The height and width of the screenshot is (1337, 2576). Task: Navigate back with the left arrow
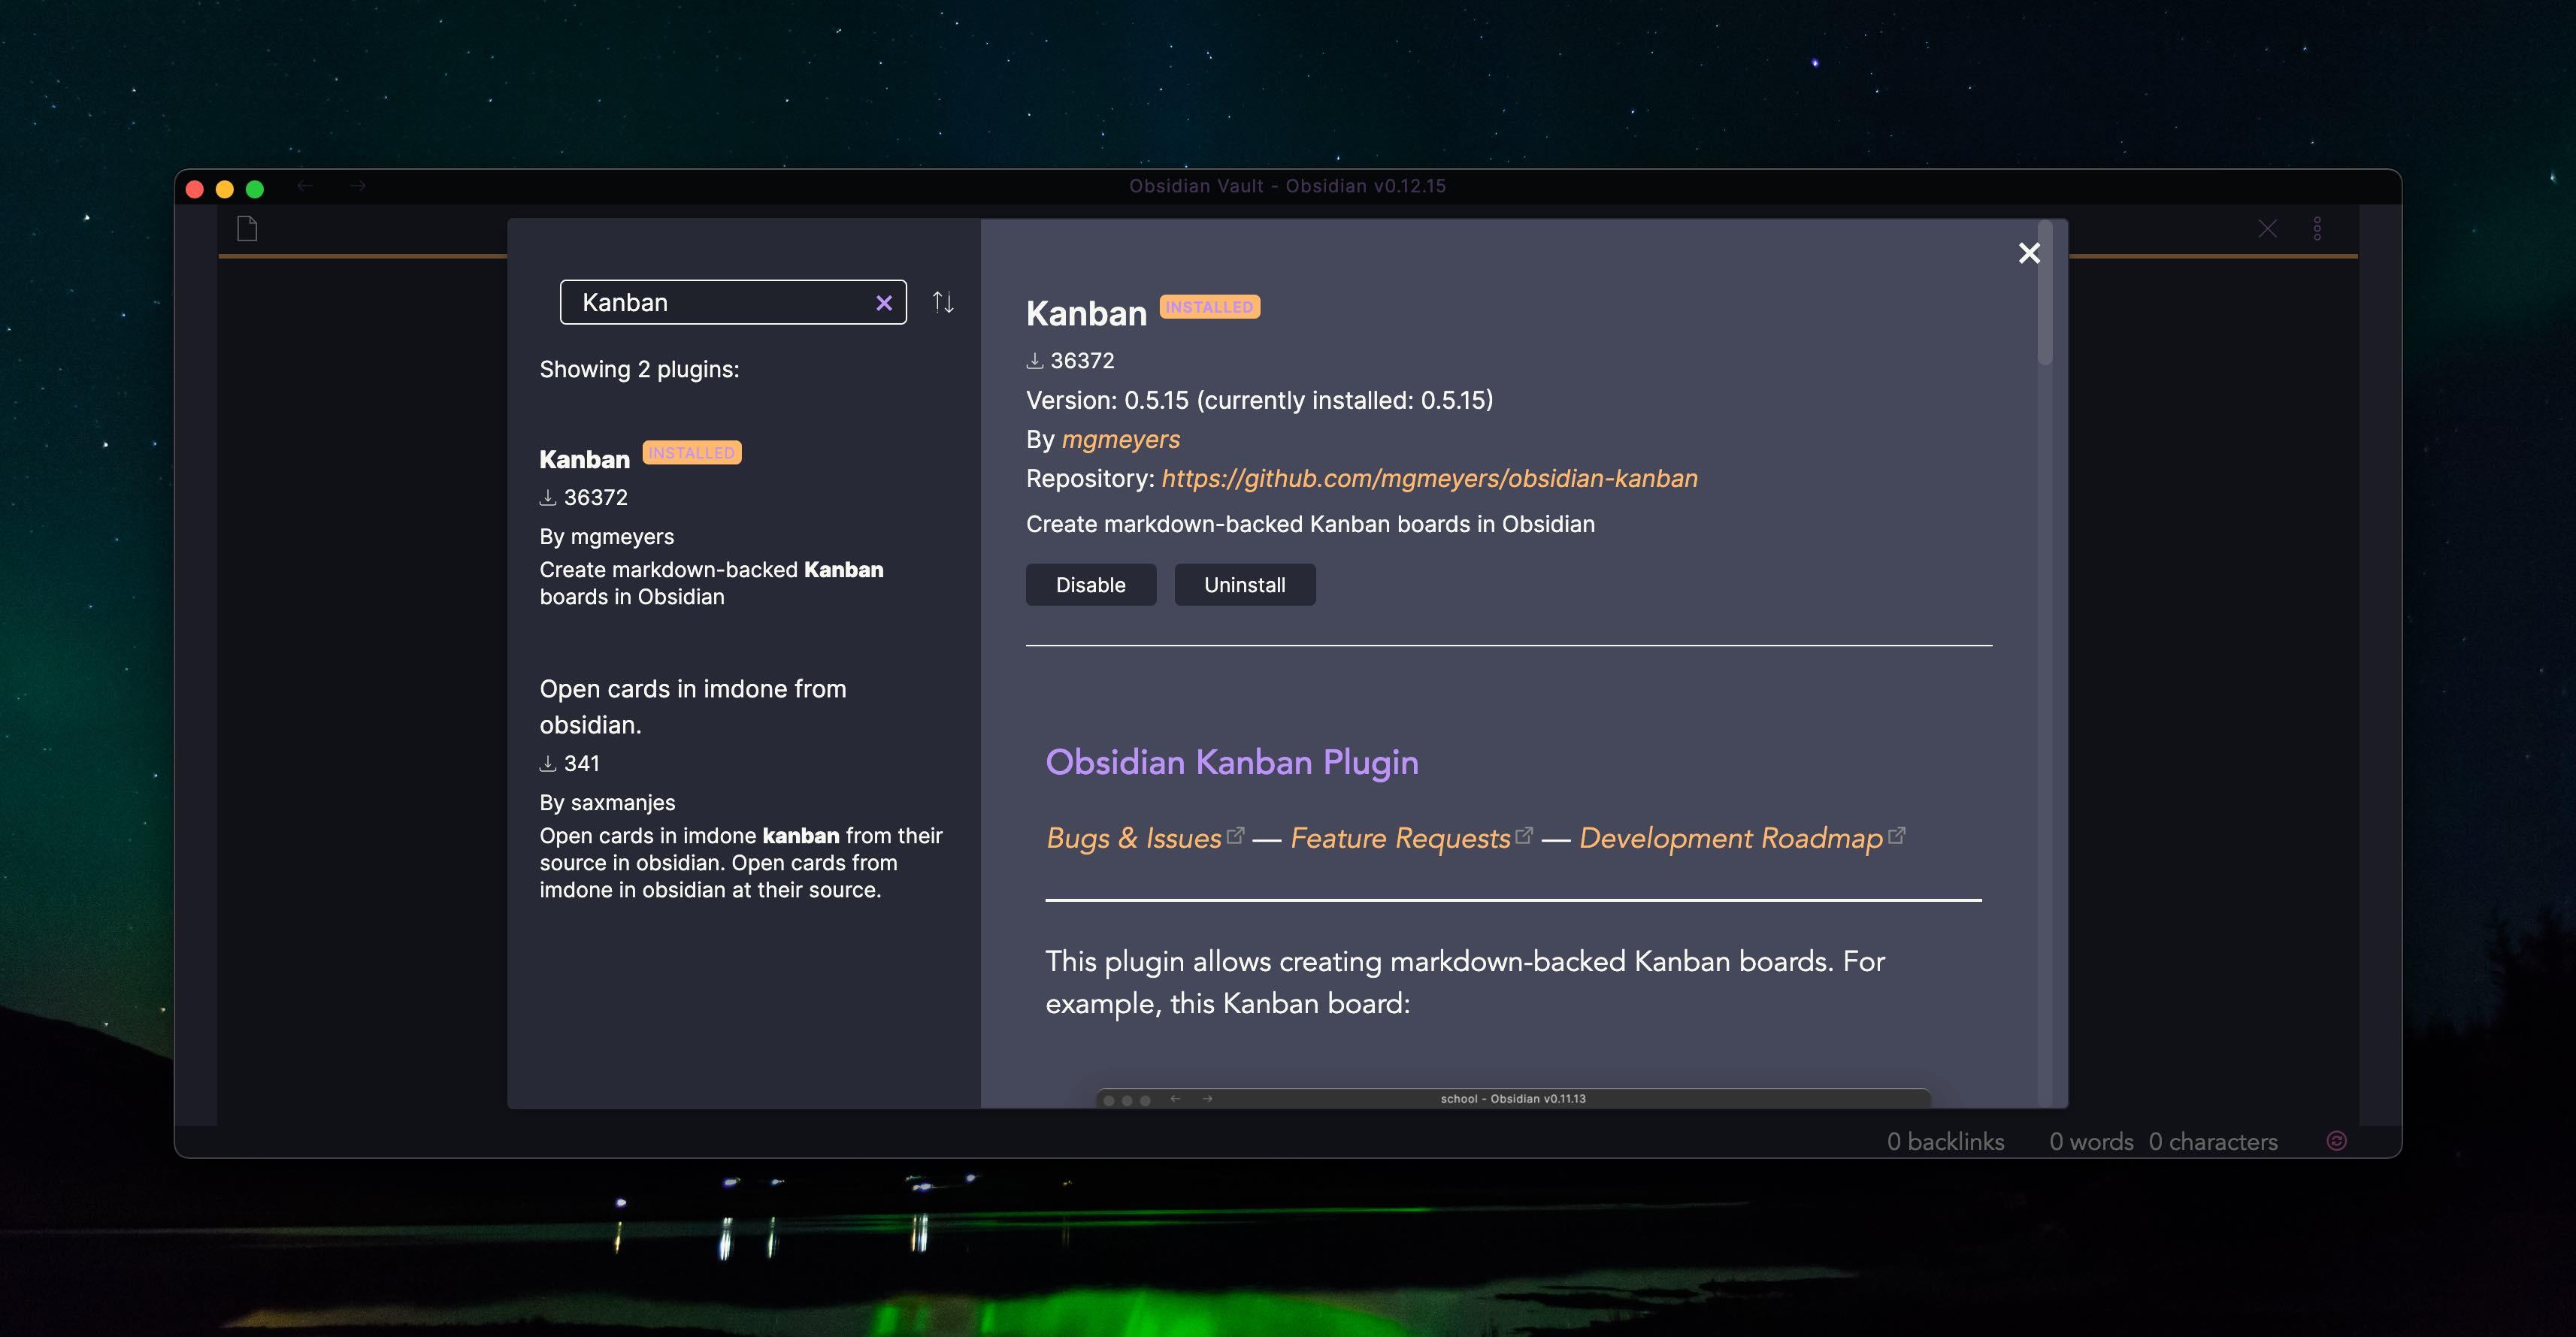coord(305,186)
